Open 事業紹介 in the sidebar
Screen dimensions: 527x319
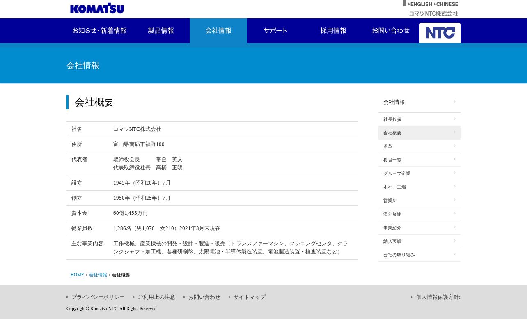(x=419, y=228)
